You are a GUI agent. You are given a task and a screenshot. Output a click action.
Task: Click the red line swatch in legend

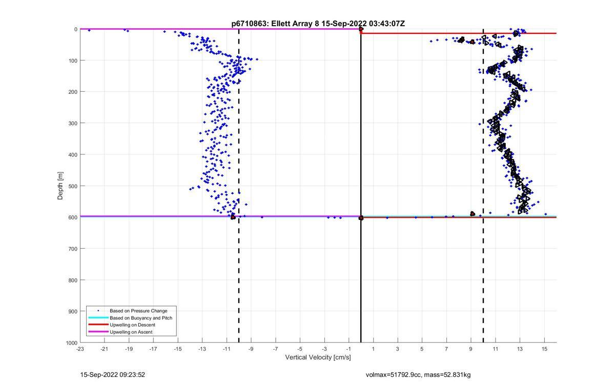pos(98,325)
